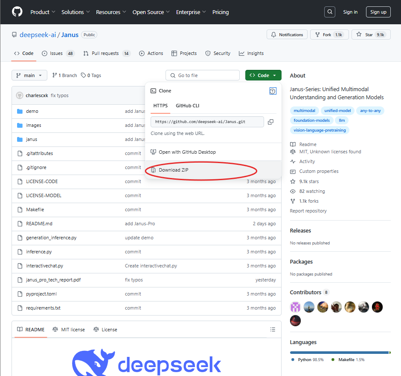Click the red contributor avatar on the second row
The height and width of the screenshot is (376, 401).
pyautogui.click(x=295, y=321)
